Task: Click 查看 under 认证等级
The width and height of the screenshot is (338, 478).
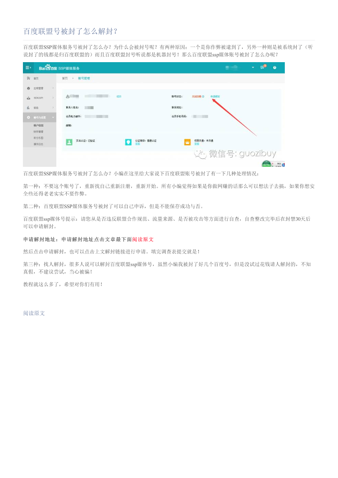Action: (137, 144)
